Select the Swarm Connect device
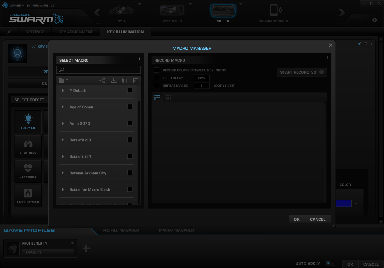The height and width of the screenshot is (268, 384). [x=274, y=13]
